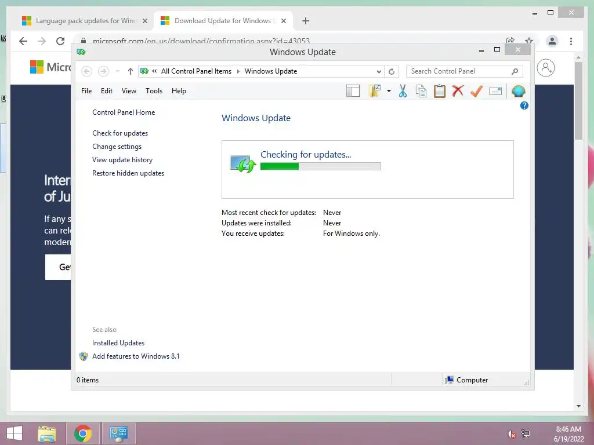Screen dimensions: 594x445
Task: Click the Copy pages icon in toolbar
Action: [421, 91]
